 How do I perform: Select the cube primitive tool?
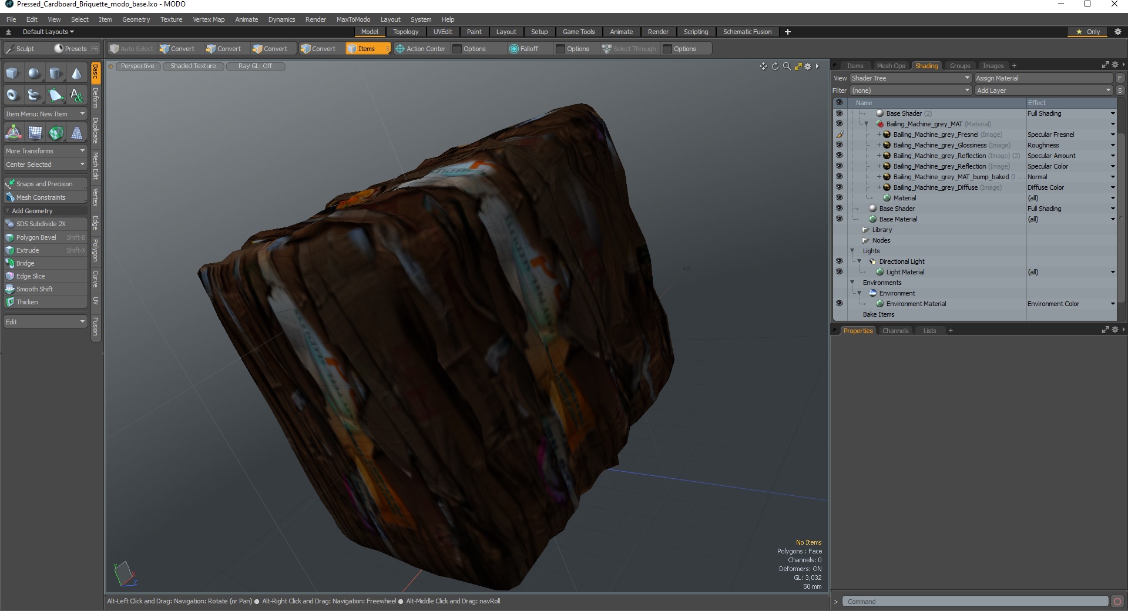pyautogui.click(x=13, y=73)
